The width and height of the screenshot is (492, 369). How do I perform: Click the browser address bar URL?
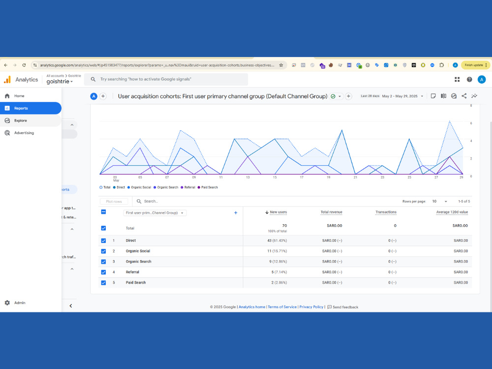click(x=157, y=65)
